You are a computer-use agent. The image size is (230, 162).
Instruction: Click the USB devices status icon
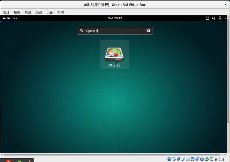[183, 159]
